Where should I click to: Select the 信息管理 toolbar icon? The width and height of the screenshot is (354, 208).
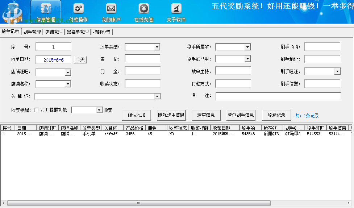(x=46, y=12)
